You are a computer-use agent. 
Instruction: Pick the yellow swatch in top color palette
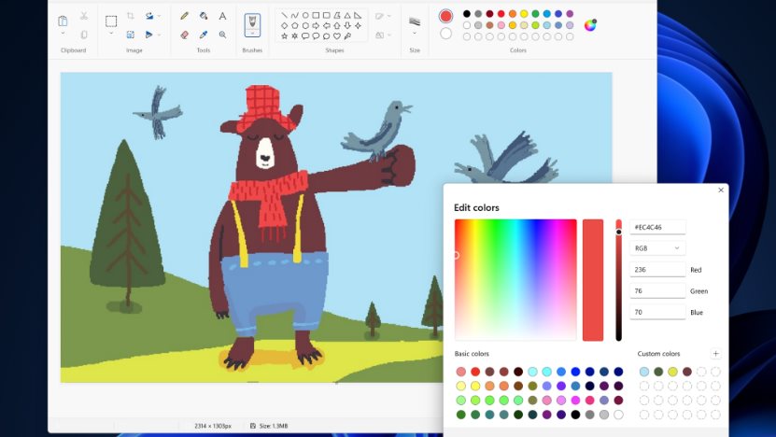pos(524,14)
